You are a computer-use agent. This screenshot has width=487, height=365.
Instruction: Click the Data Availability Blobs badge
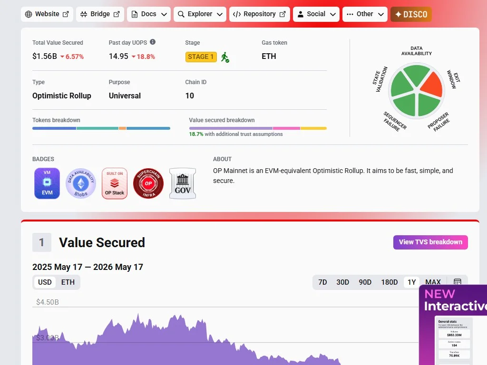point(81,183)
